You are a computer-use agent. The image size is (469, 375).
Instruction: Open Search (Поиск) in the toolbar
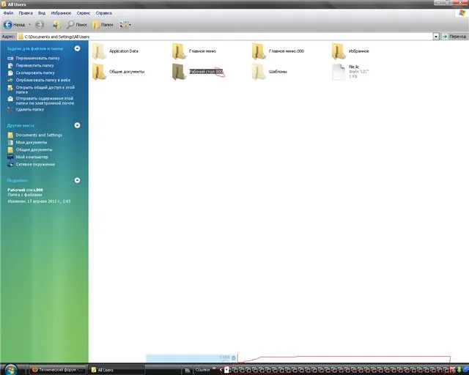(77, 24)
